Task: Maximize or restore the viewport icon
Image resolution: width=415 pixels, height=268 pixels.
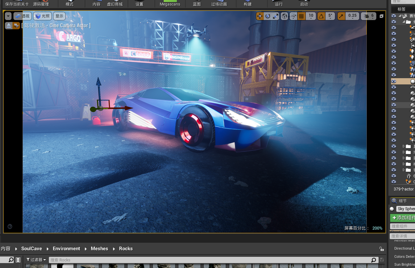Action: point(382,16)
